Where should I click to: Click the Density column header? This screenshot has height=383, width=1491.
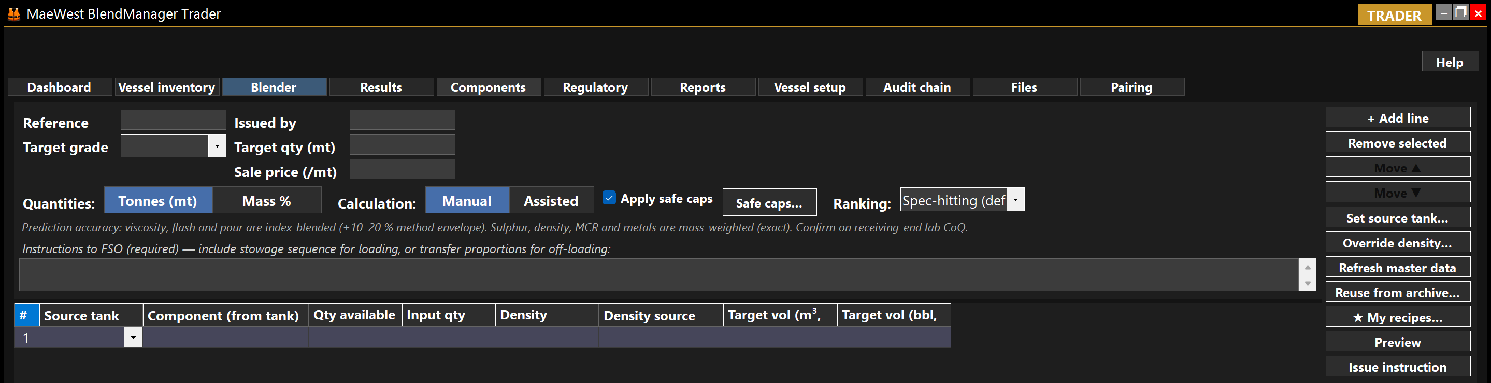click(x=547, y=315)
